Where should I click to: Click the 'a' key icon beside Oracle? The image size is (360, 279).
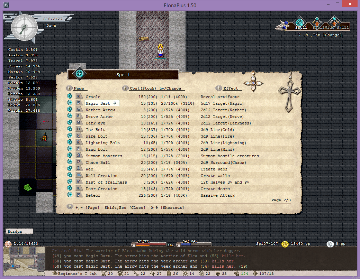tap(79, 96)
